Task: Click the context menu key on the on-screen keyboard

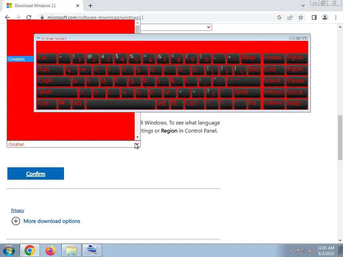Action: click(x=177, y=104)
